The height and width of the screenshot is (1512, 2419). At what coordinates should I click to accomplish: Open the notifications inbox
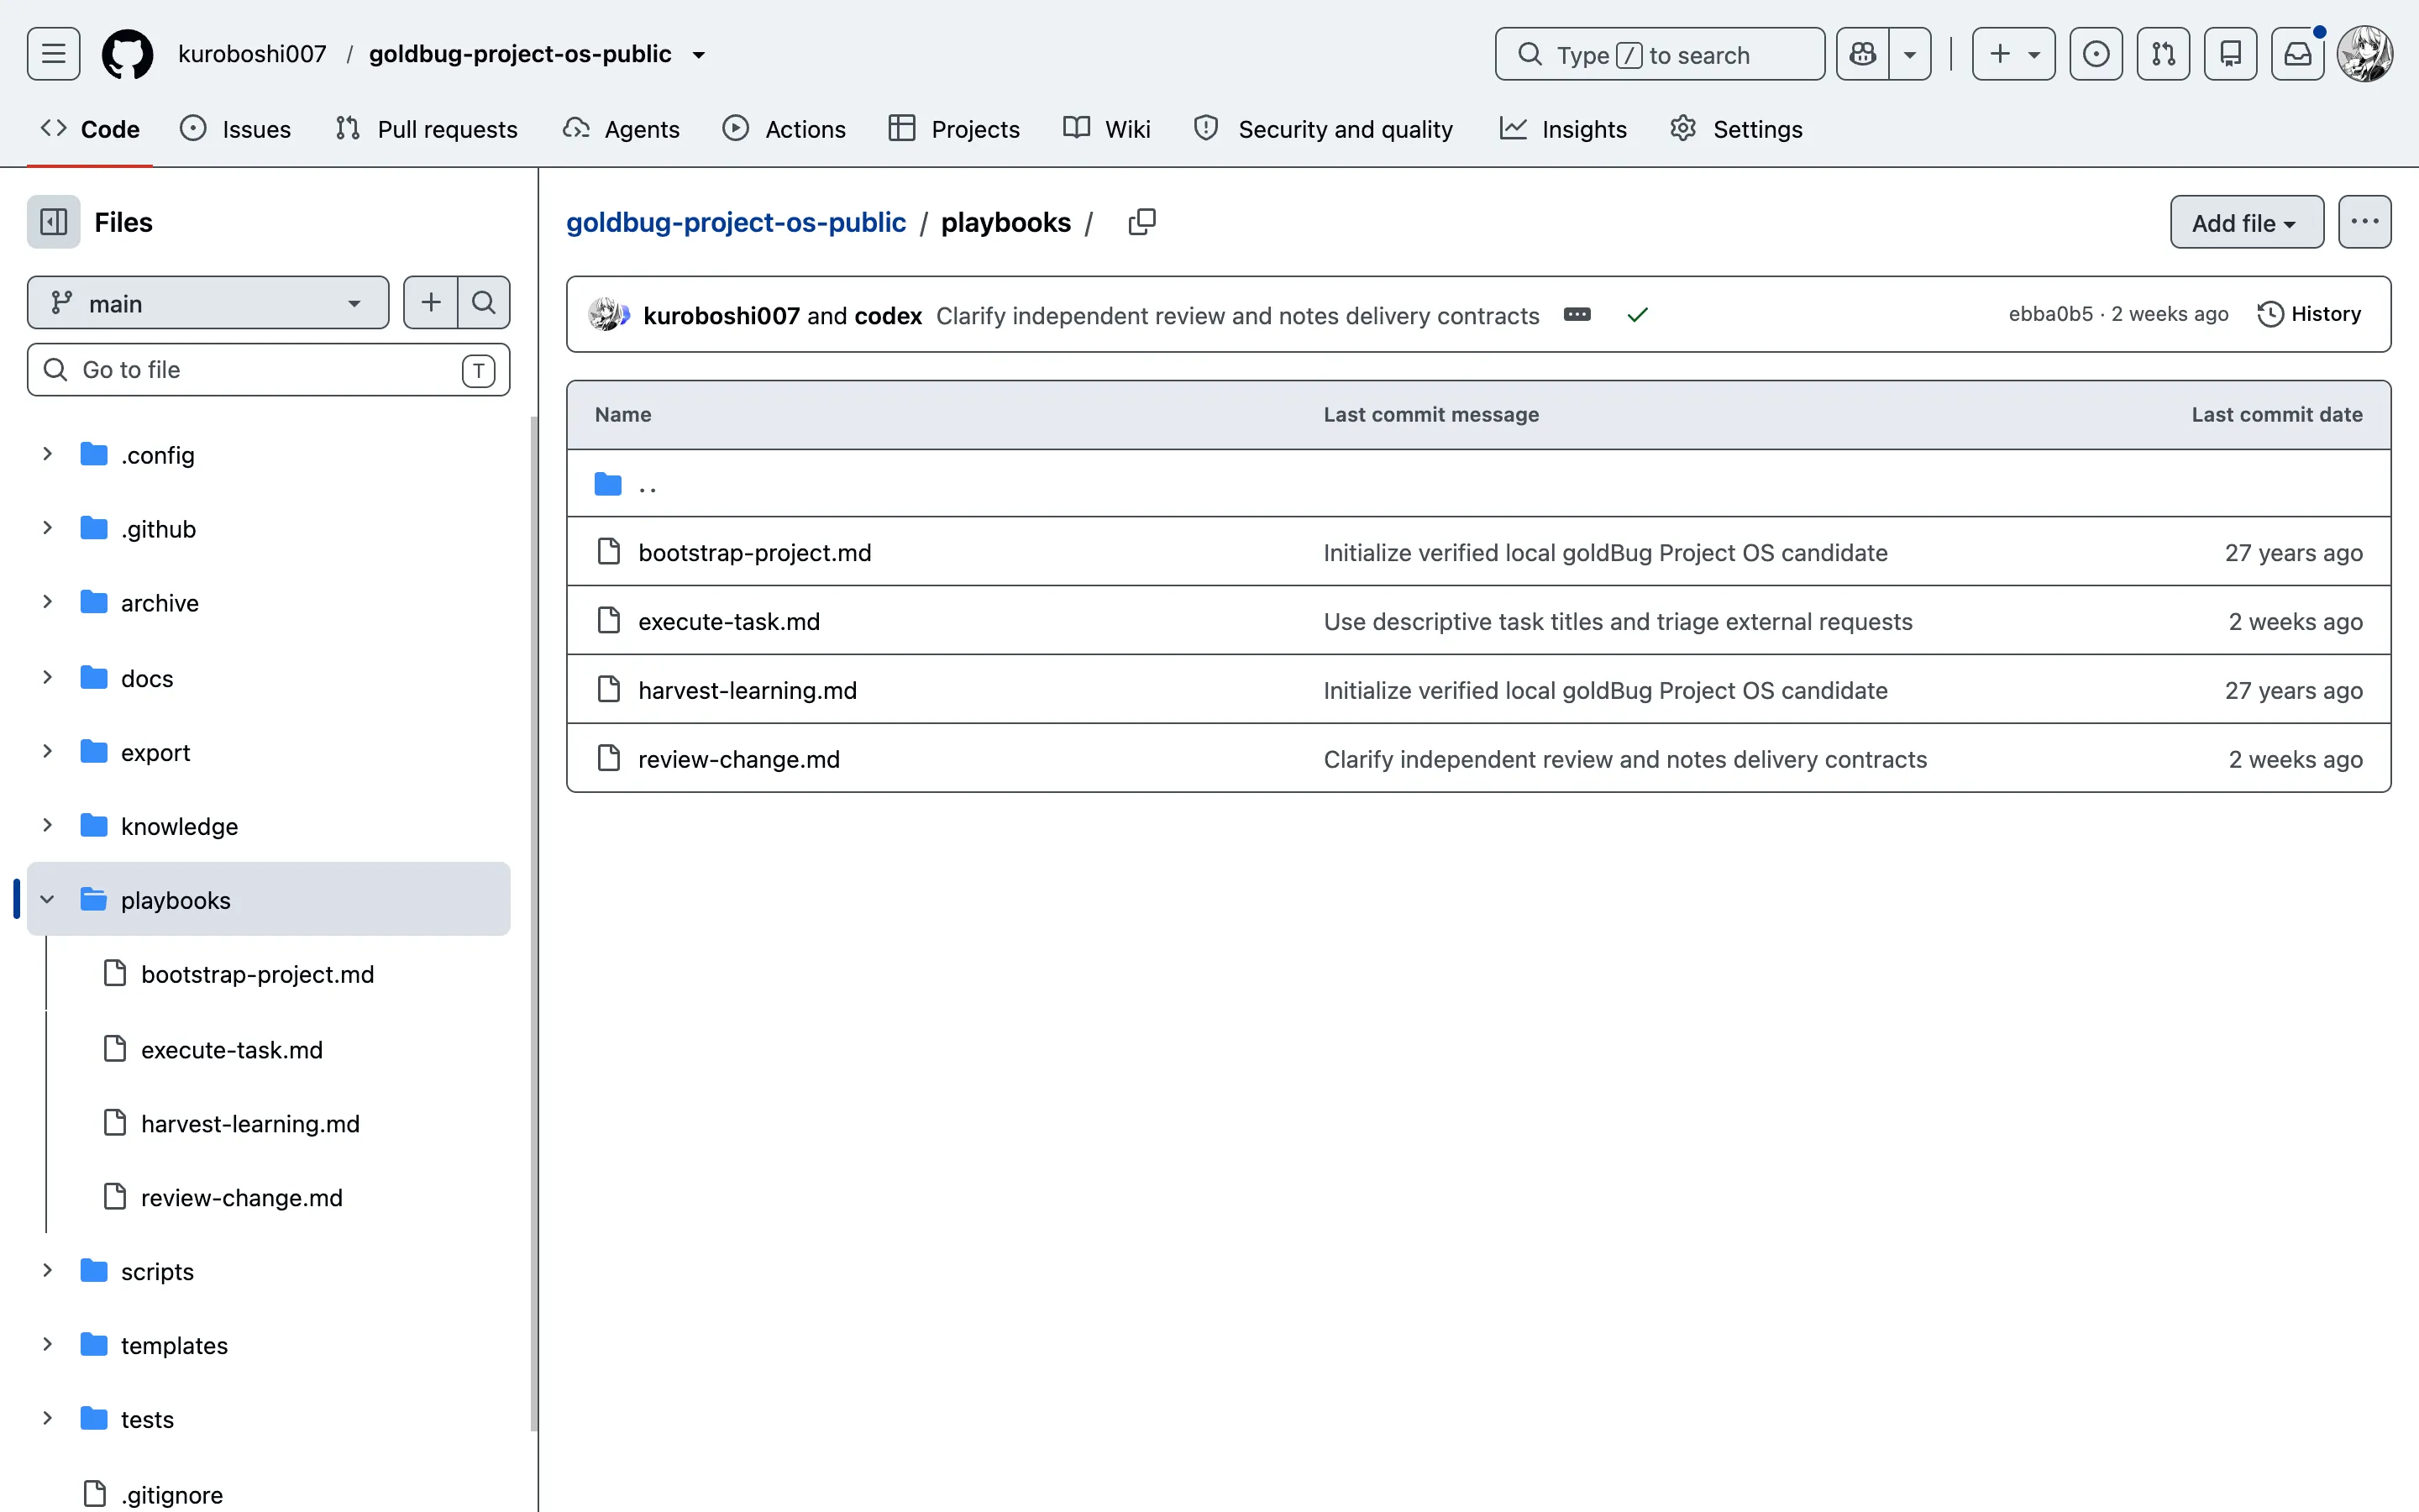(2297, 54)
